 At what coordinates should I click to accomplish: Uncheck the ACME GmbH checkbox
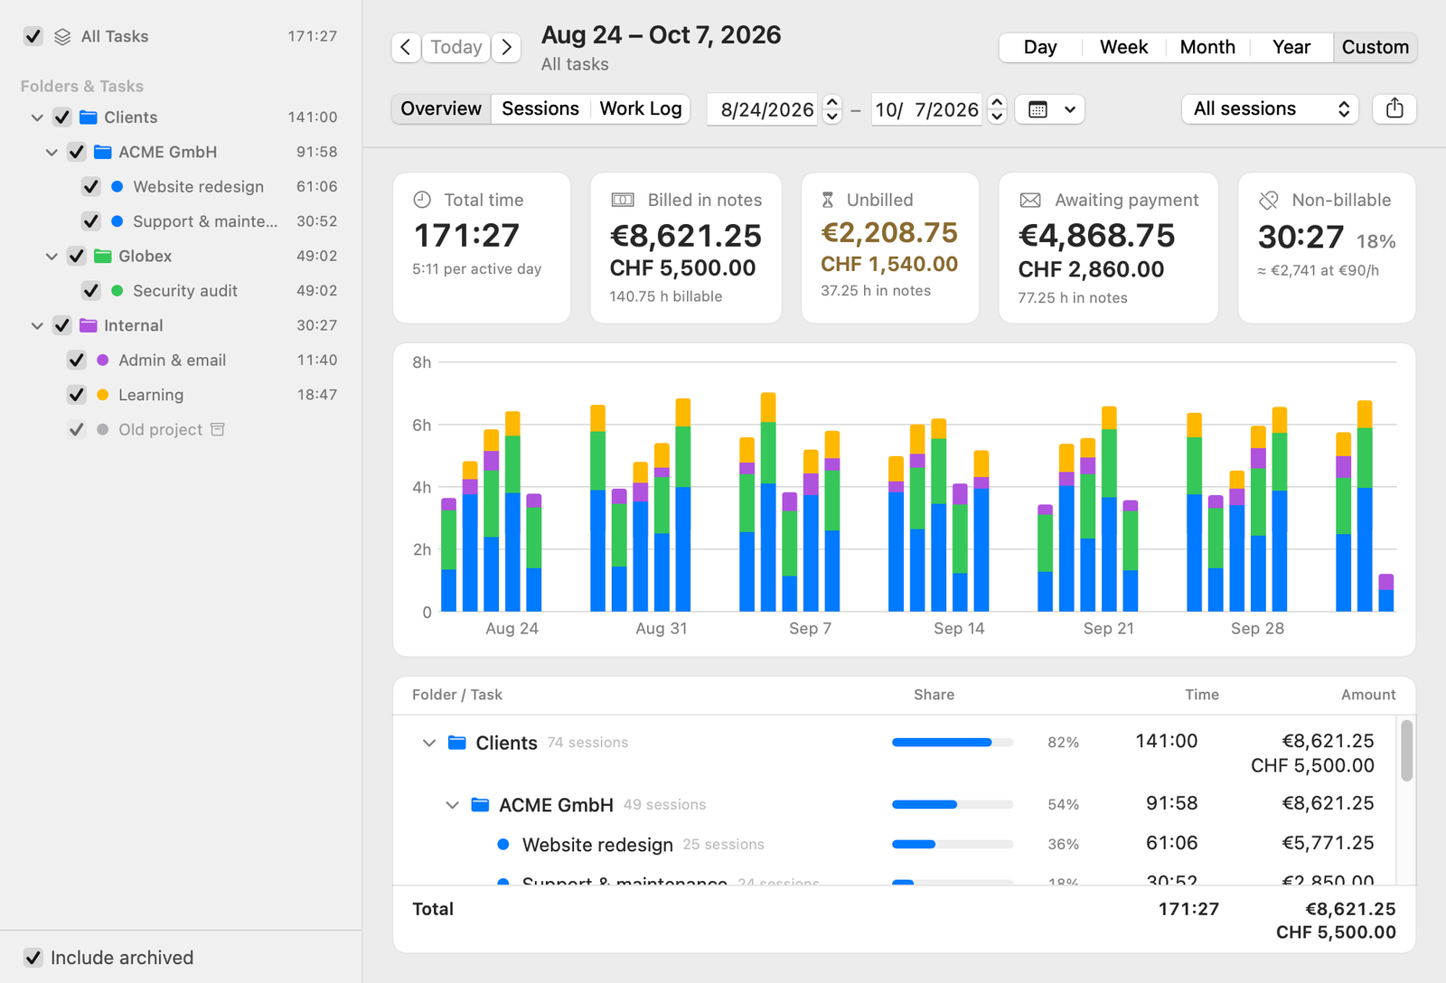(77, 152)
